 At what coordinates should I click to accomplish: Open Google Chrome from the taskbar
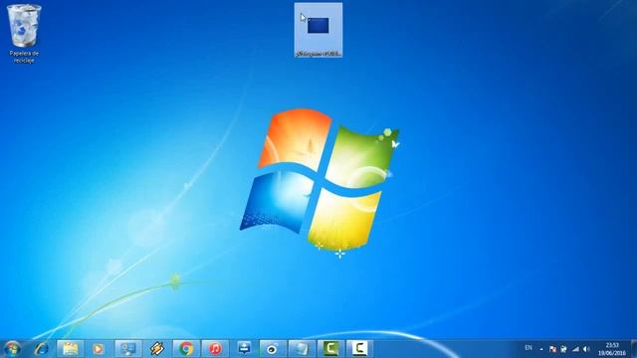tap(186, 349)
